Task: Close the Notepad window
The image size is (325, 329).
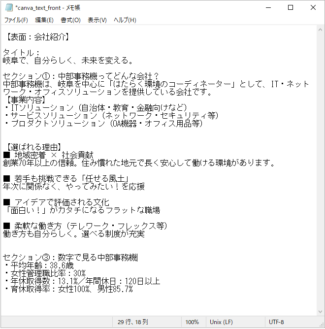Action: (x=313, y=7)
